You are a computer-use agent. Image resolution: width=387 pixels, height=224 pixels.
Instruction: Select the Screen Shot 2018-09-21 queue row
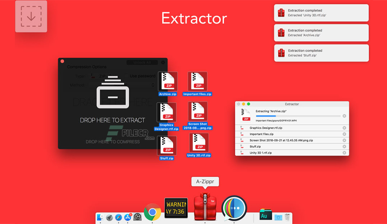point(292,140)
